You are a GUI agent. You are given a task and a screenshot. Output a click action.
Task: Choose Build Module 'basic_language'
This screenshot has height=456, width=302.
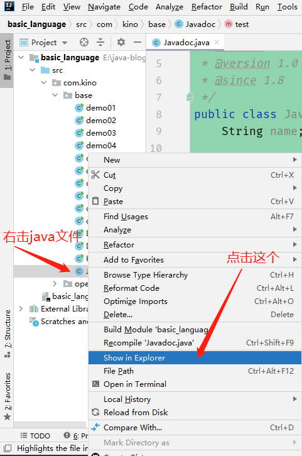pyautogui.click(x=195, y=330)
